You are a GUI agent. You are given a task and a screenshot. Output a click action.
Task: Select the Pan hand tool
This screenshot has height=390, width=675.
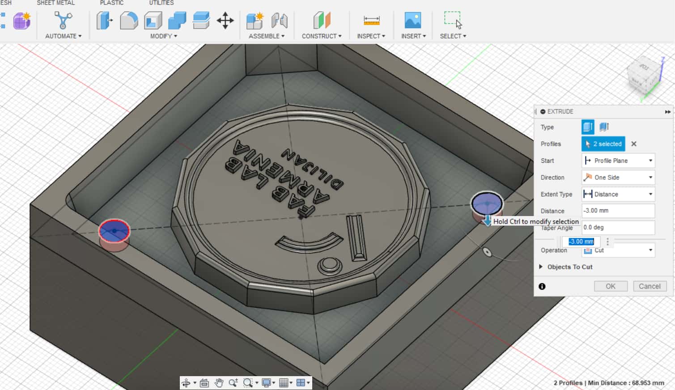point(219,383)
